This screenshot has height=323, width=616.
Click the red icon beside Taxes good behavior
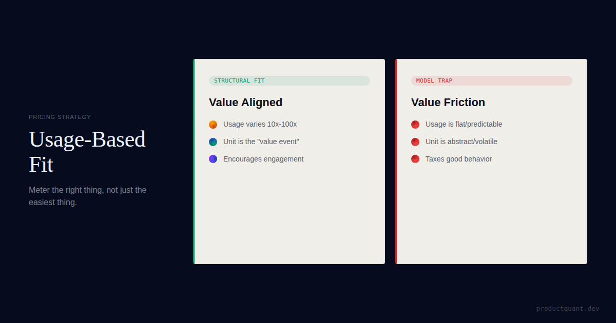[x=415, y=159]
